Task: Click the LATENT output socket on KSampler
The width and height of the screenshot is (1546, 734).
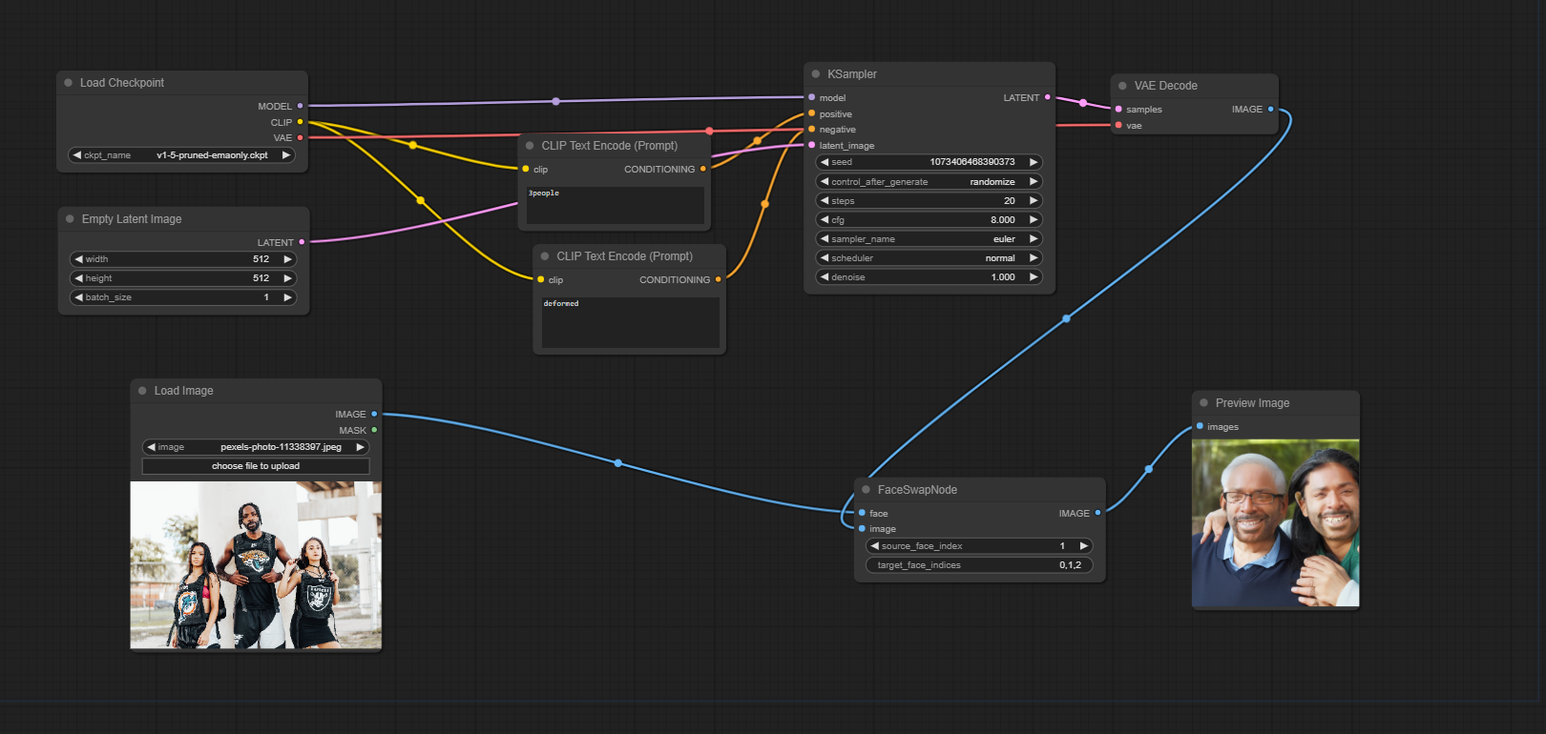Action: [x=1047, y=97]
